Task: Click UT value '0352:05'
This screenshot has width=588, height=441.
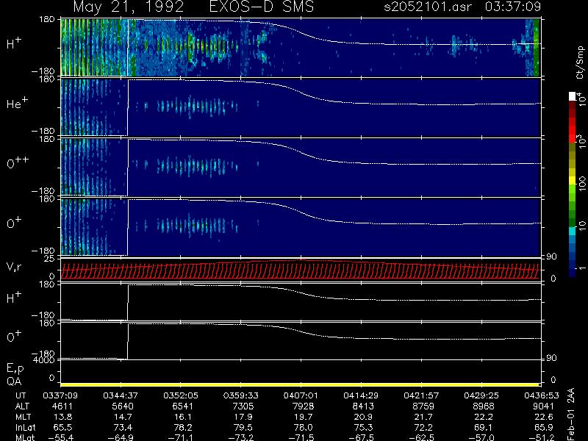Action: click(x=180, y=395)
